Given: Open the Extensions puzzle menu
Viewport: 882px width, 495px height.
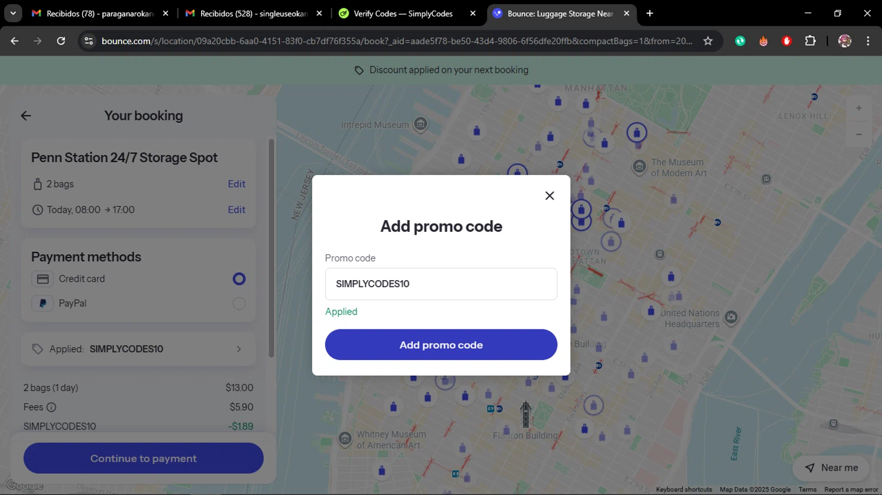Looking at the screenshot, I should click(810, 41).
